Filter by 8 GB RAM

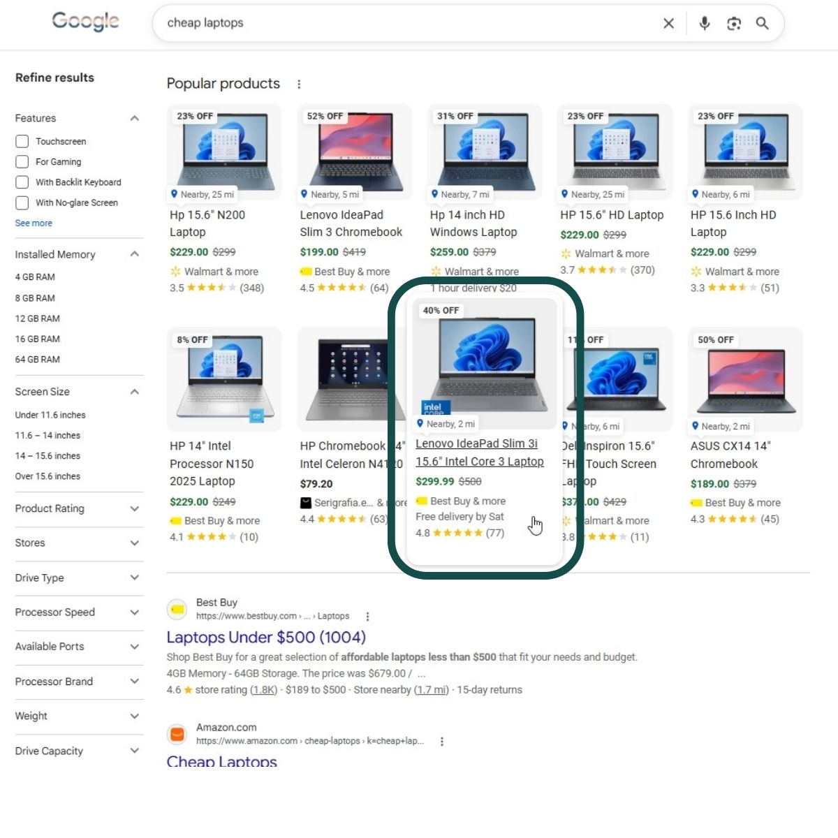[35, 298]
